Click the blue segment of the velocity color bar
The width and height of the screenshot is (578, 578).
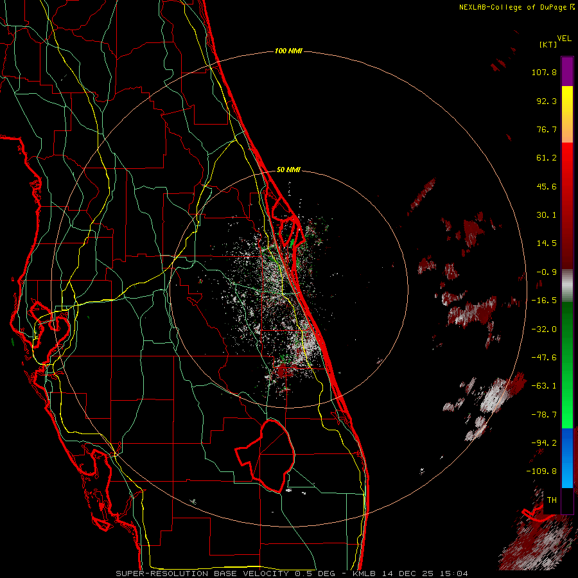tap(567, 458)
